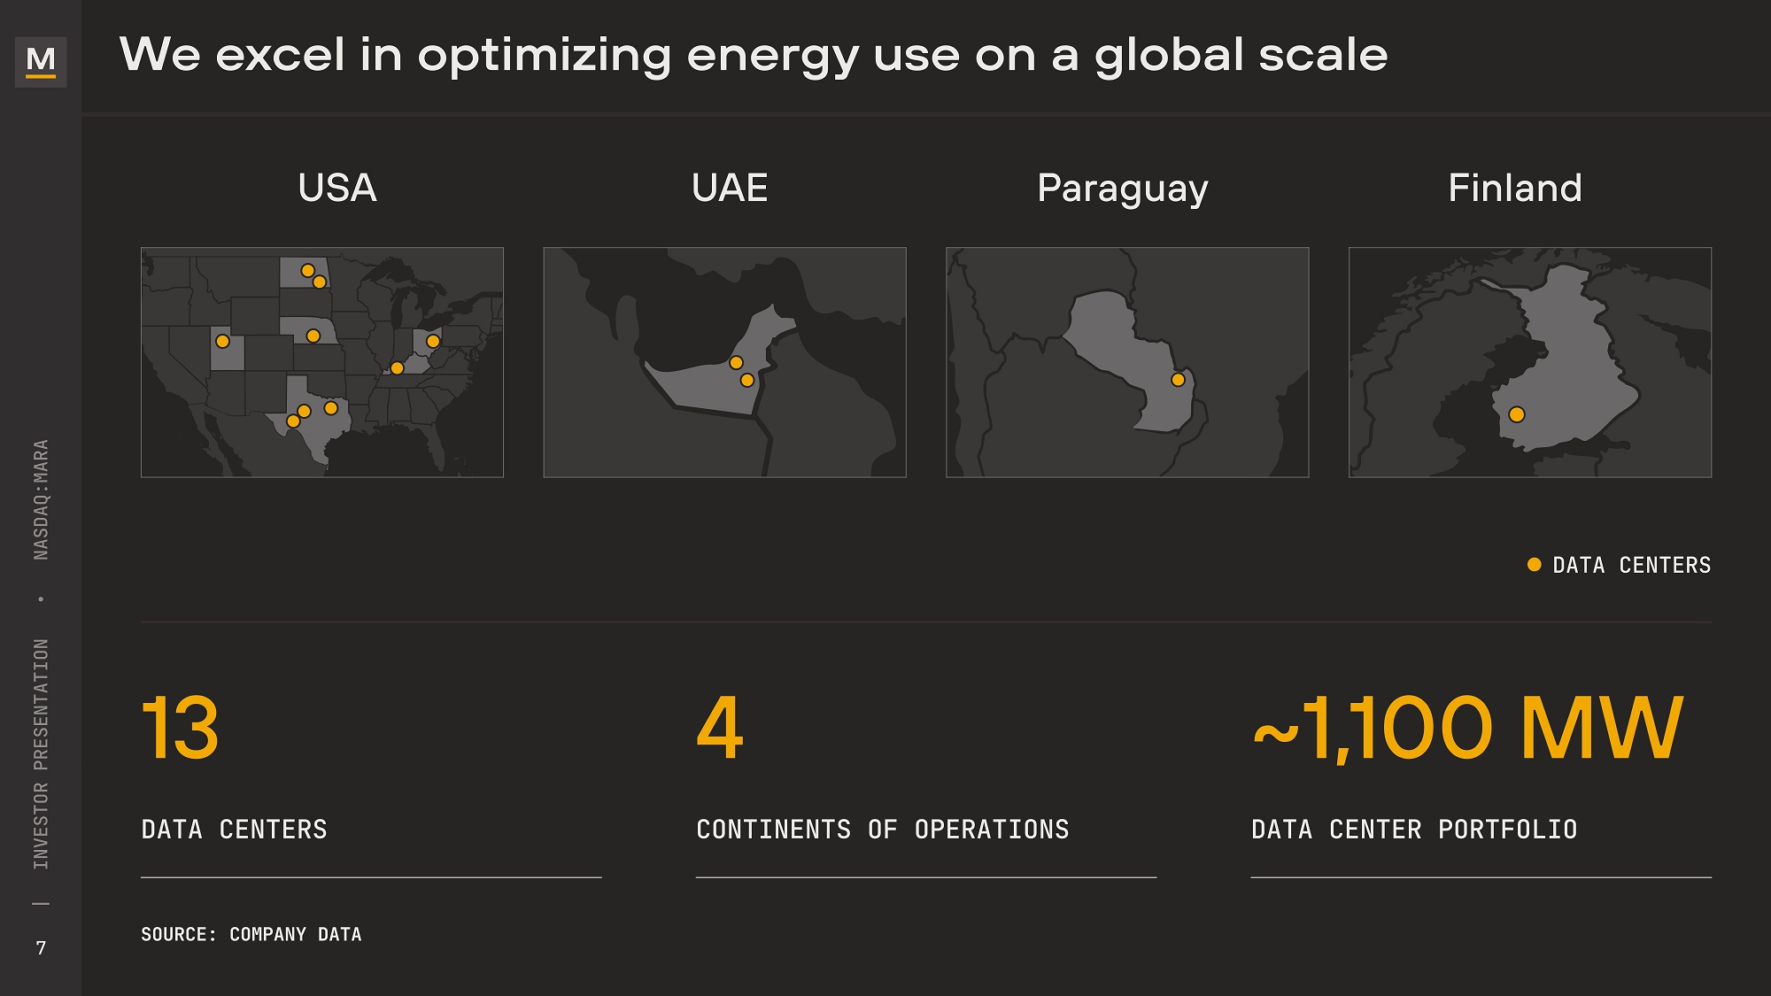Select the Nebraska data center marker
Viewport: 1771px width, 996px height.
pos(313,336)
